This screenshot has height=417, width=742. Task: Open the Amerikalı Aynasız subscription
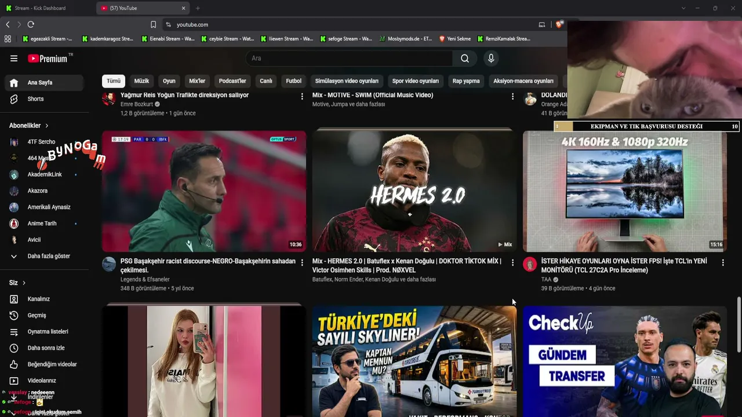[45, 207]
